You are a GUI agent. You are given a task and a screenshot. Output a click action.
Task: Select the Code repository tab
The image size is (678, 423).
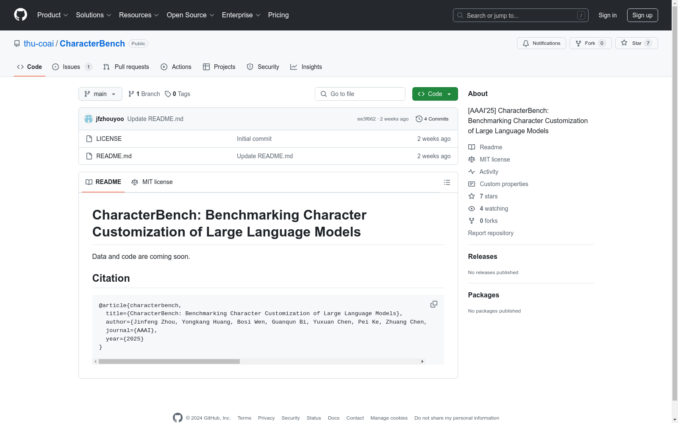pos(30,67)
